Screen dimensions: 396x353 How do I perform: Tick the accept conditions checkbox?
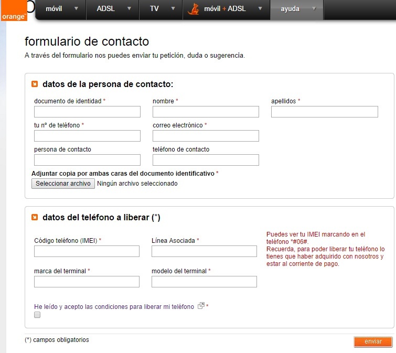click(37, 315)
